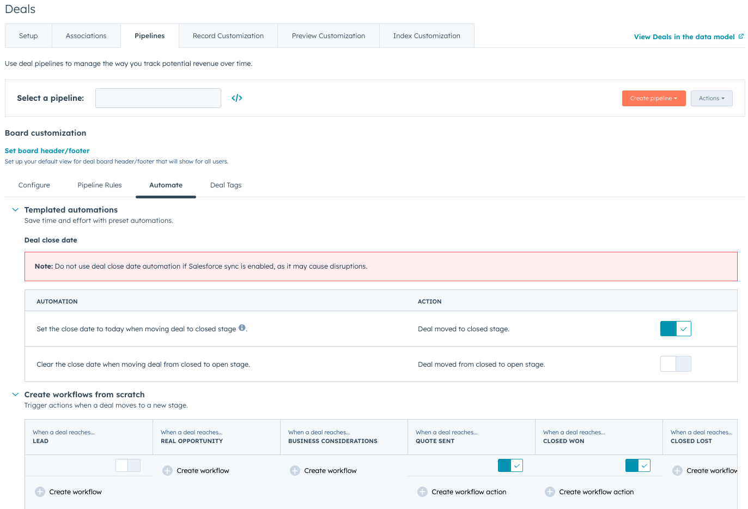748x509 pixels.
Task: Click the info icon after closed stage text
Action: [242, 328]
